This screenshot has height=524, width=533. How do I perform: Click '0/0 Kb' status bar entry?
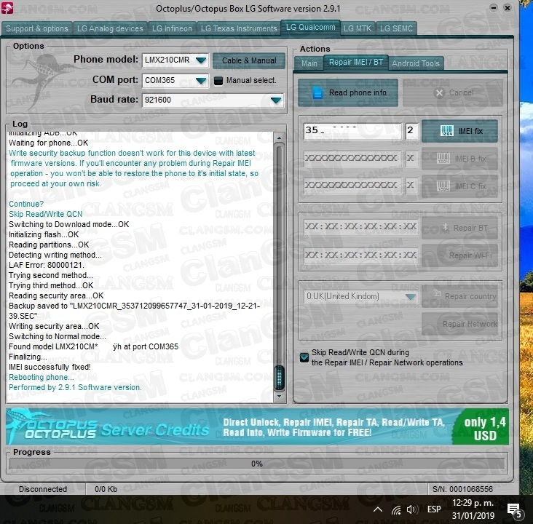(x=106, y=489)
